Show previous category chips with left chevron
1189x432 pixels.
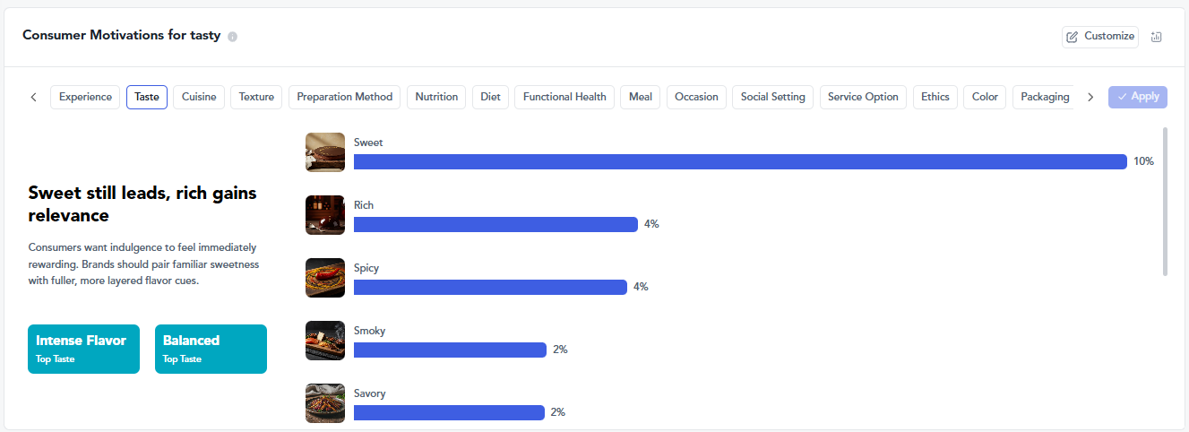[x=34, y=97]
